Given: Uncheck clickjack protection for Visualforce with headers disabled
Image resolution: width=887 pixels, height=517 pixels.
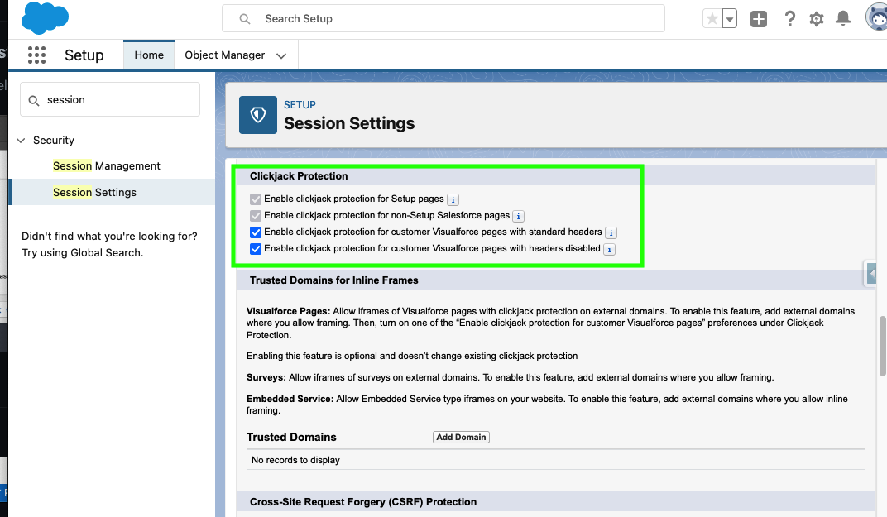Looking at the screenshot, I should pos(256,249).
